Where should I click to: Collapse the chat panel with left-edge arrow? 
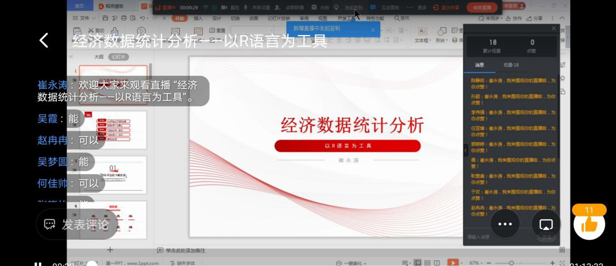pos(466,150)
